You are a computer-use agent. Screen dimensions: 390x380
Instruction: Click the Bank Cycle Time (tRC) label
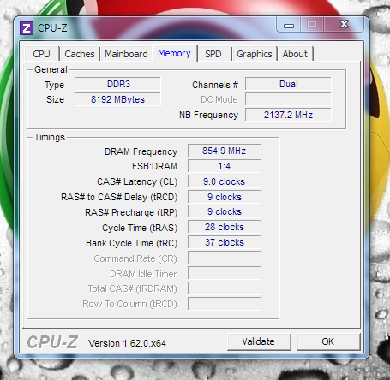[132, 243]
